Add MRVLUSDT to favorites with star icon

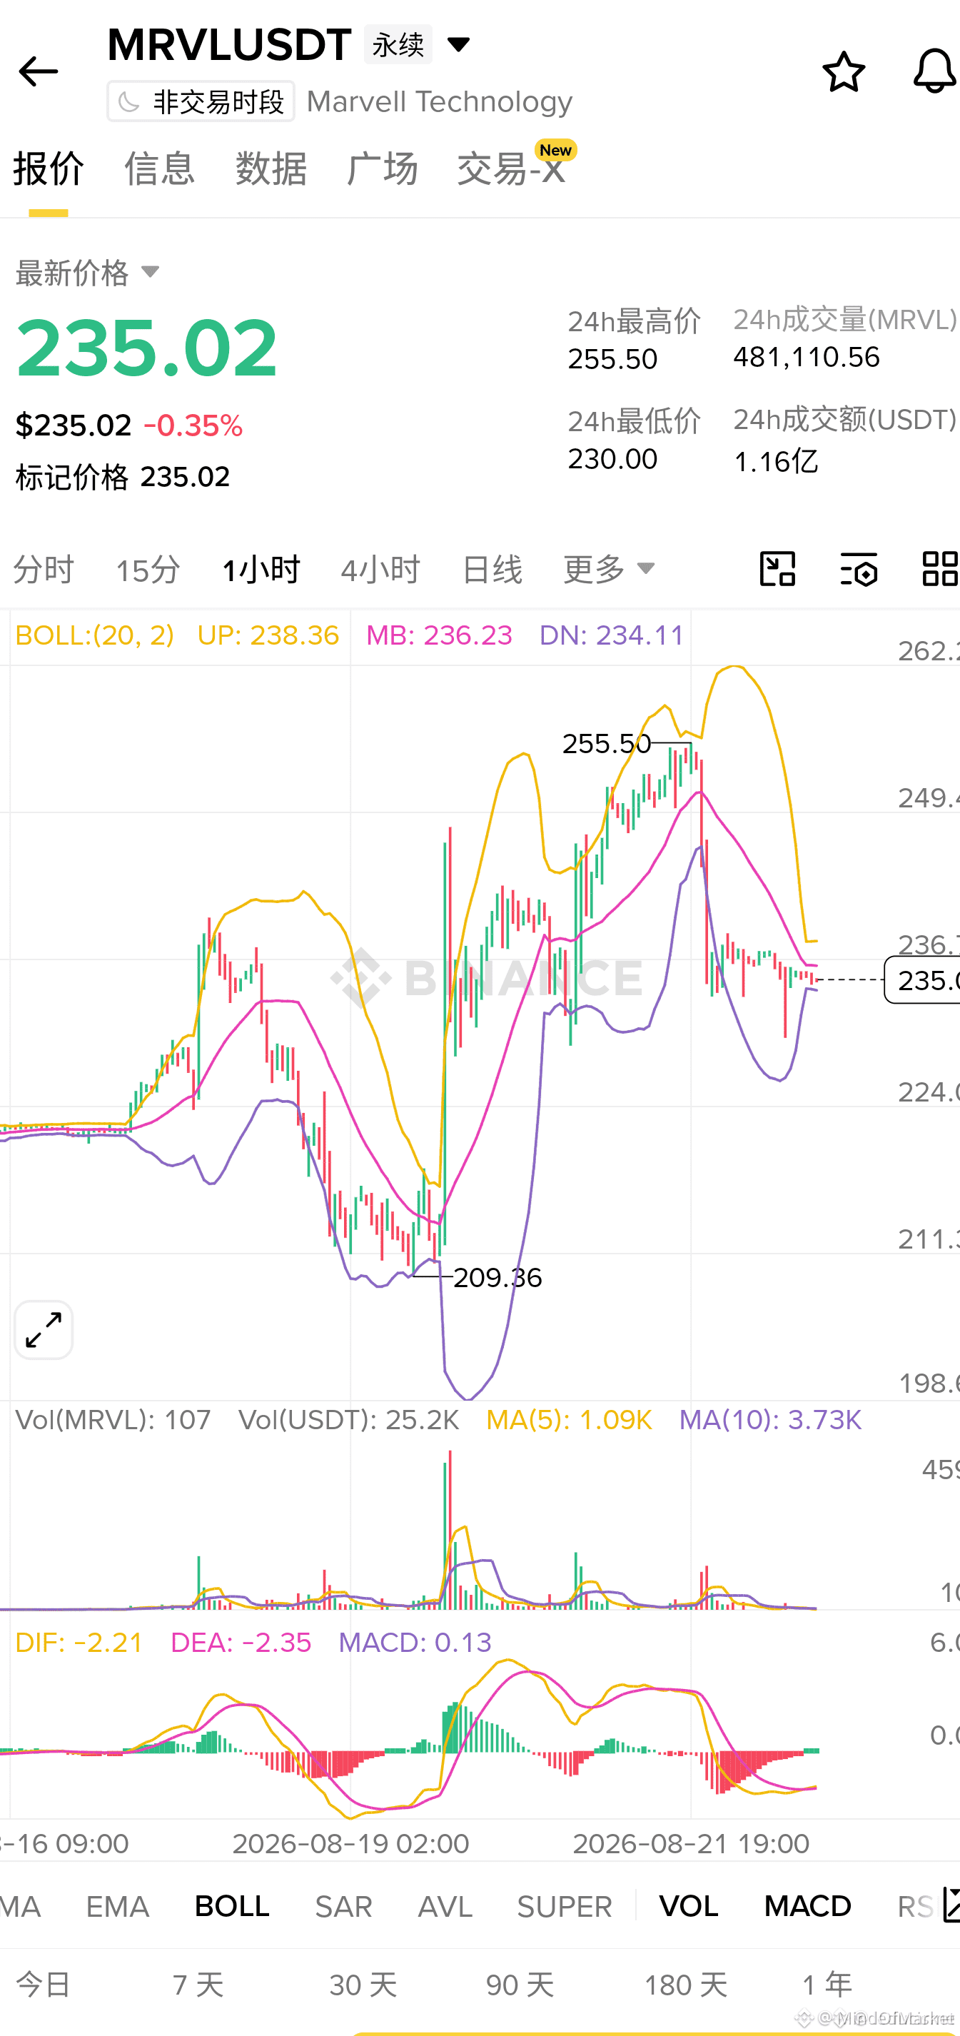844,72
